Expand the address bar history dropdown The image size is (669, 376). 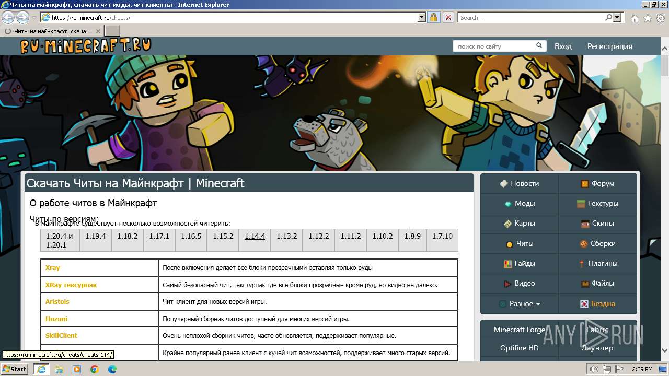pyautogui.click(x=422, y=17)
